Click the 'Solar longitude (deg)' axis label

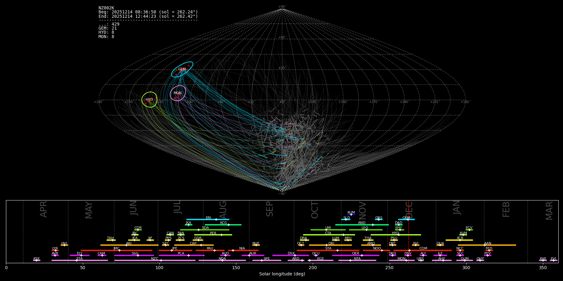[x=282, y=274]
